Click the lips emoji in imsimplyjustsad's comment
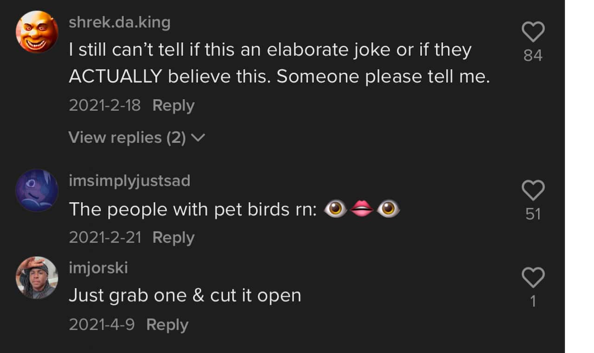Screen dimensions: 594x353 [x=362, y=209]
